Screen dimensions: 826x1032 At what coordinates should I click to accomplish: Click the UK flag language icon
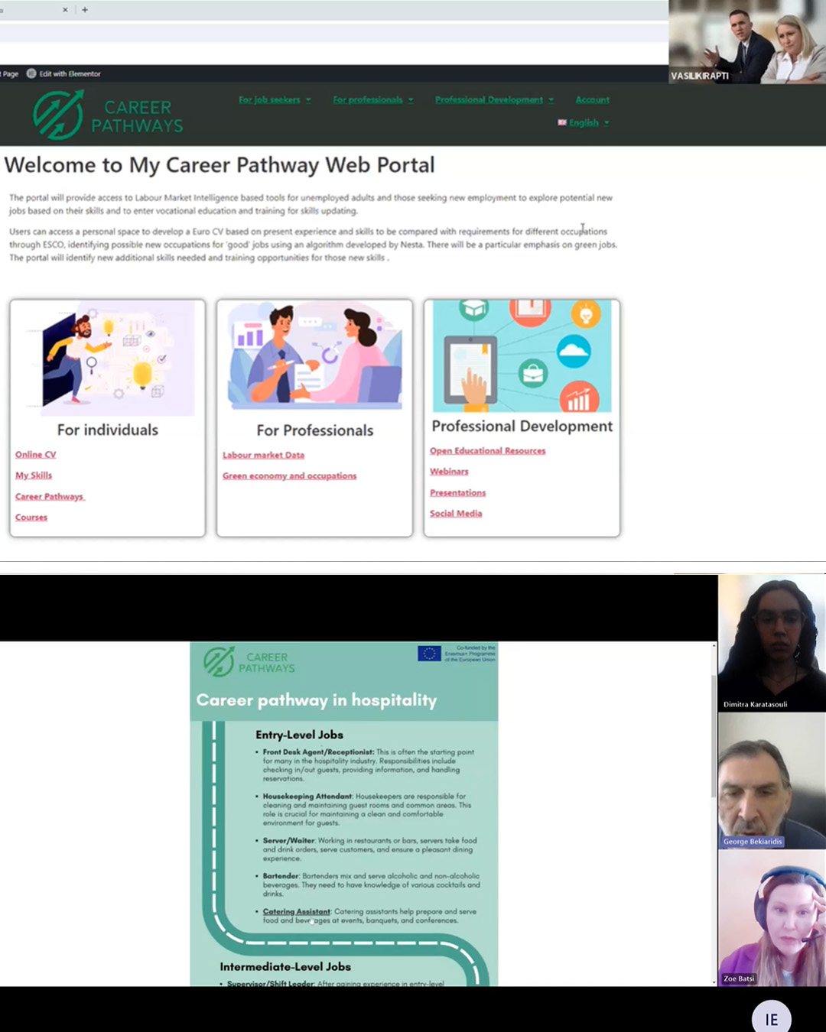pyautogui.click(x=562, y=122)
